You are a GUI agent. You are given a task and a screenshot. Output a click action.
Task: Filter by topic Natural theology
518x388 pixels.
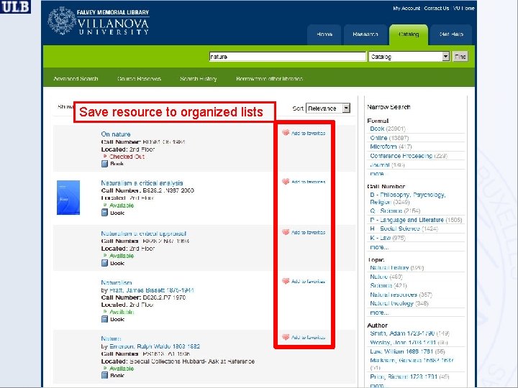point(391,303)
